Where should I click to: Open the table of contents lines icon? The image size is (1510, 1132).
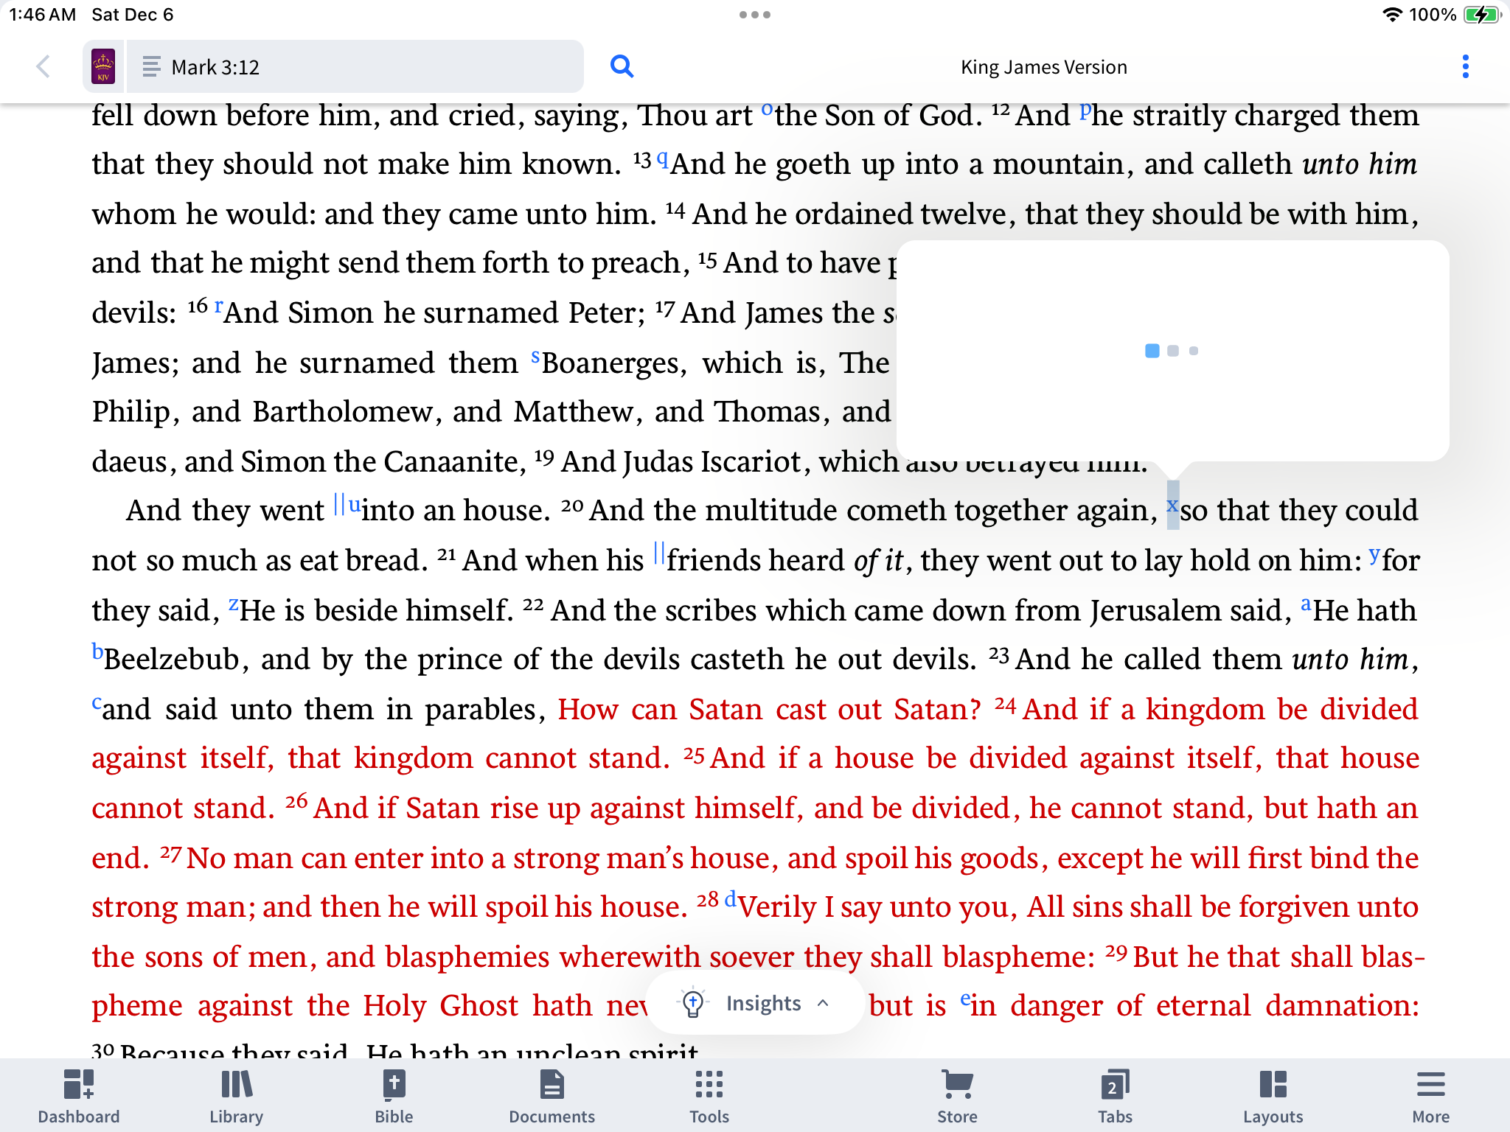(151, 67)
